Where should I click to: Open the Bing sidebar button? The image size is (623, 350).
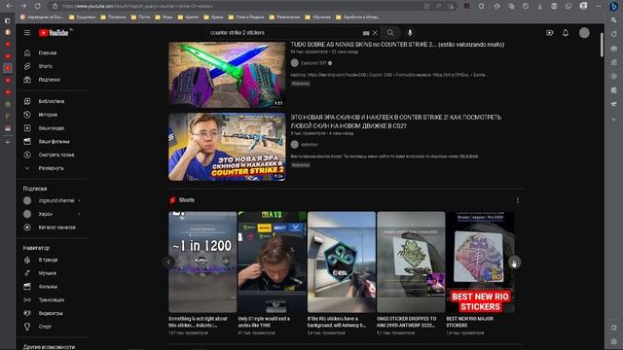pos(614,6)
